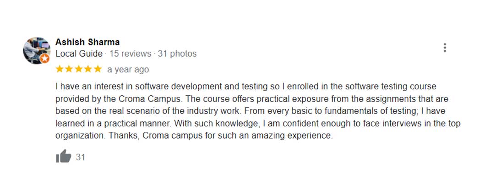Click the review line starting 'learned in a practical manner'
Viewport: 485px width, 194px height.
(x=258, y=124)
